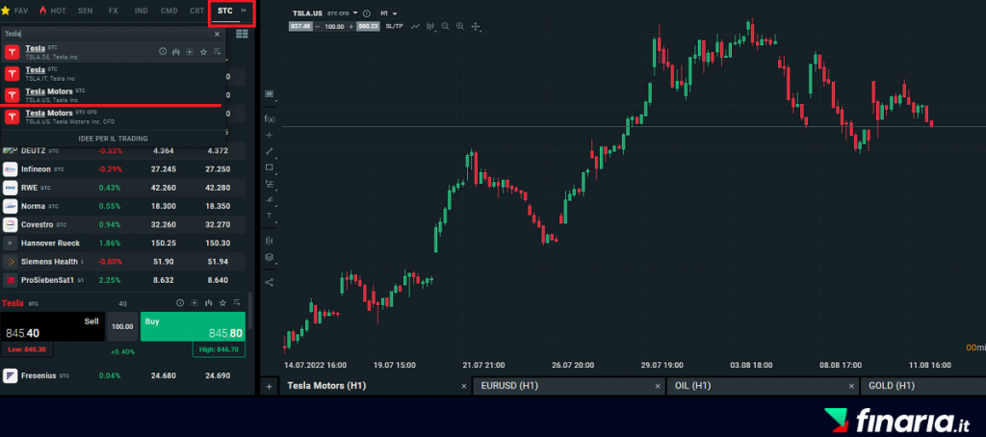Click new order plus icon in TSLA.DE result

click(190, 52)
